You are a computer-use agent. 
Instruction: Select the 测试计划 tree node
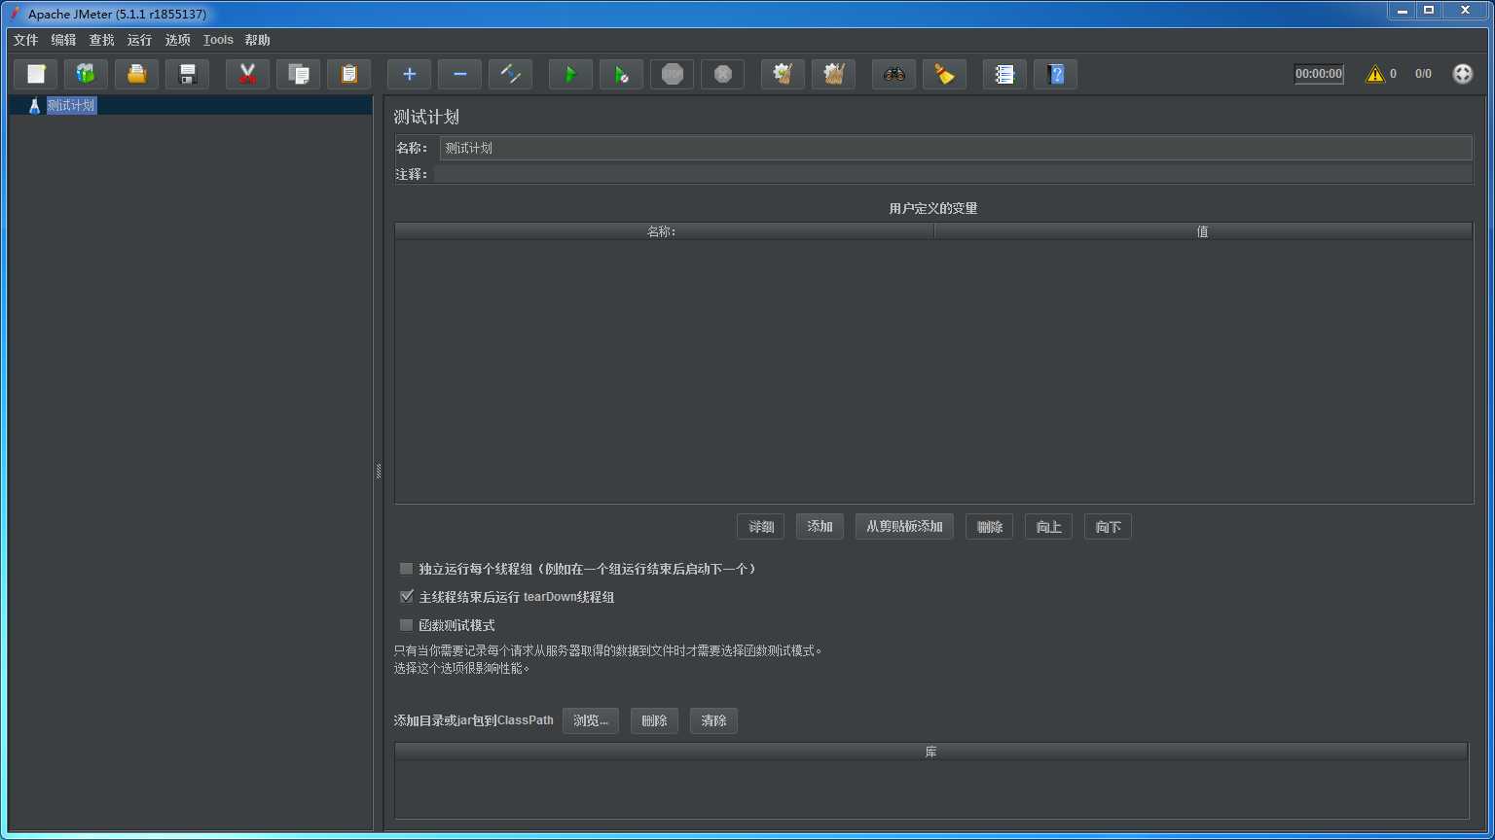pos(71,106)
